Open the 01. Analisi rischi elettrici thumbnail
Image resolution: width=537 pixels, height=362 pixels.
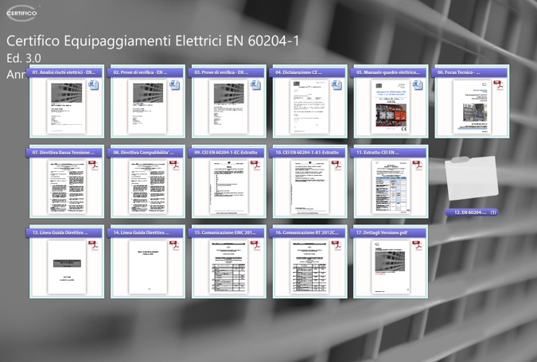(x=67, y=107)
